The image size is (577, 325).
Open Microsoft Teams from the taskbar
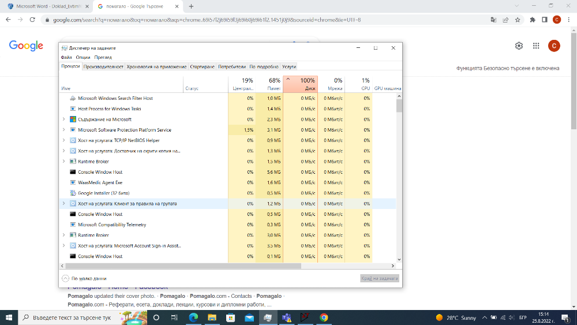click(x=287, y=317)
